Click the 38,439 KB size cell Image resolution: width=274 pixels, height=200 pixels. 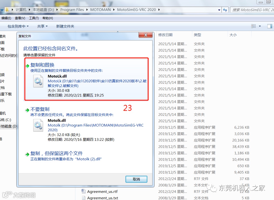tap(241, 147)
